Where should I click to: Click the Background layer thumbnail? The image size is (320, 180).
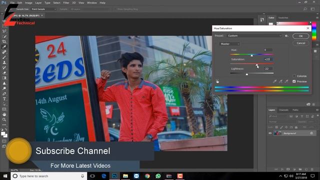pos(277,133)
